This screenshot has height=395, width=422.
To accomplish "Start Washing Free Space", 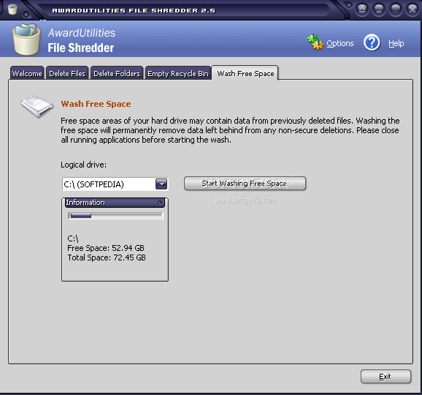I will [x=245, y=184].
